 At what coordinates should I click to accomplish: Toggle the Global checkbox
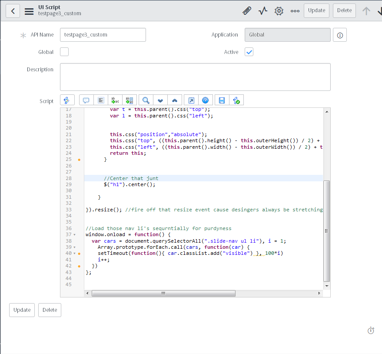pos(64,52)
